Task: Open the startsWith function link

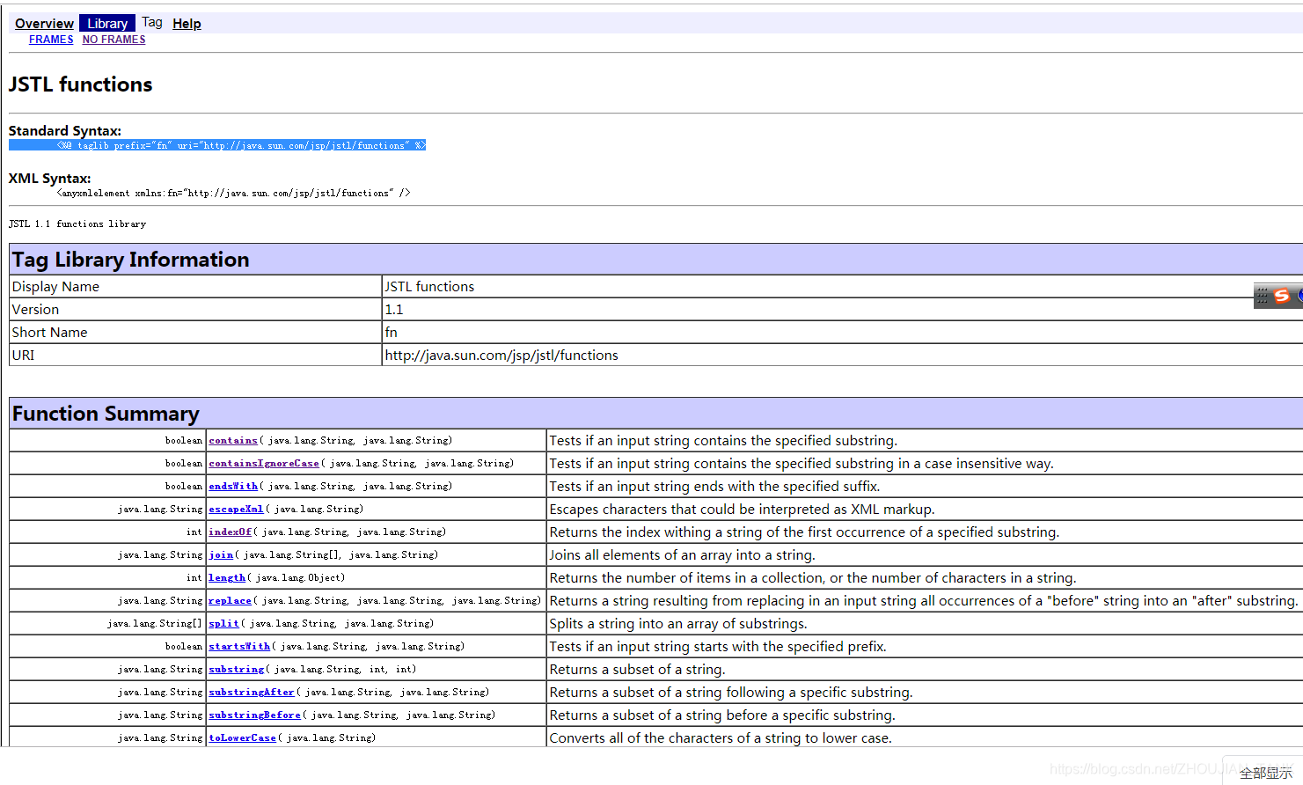Action: pyautogui.click(x=239, y=646)
